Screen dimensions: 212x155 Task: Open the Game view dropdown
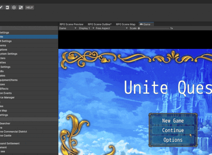click(x=68, y=28)
